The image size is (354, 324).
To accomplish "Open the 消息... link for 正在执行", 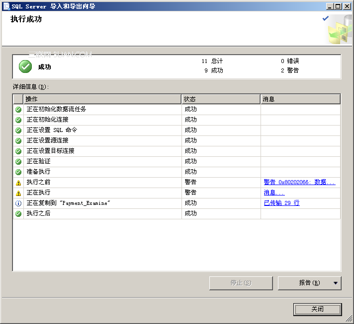I will [274, 193].
